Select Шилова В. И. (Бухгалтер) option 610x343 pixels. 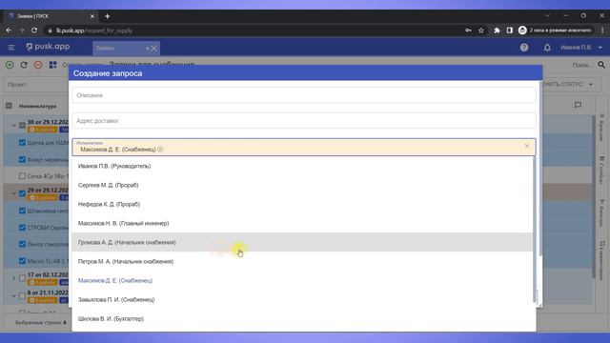pos(302,318)
